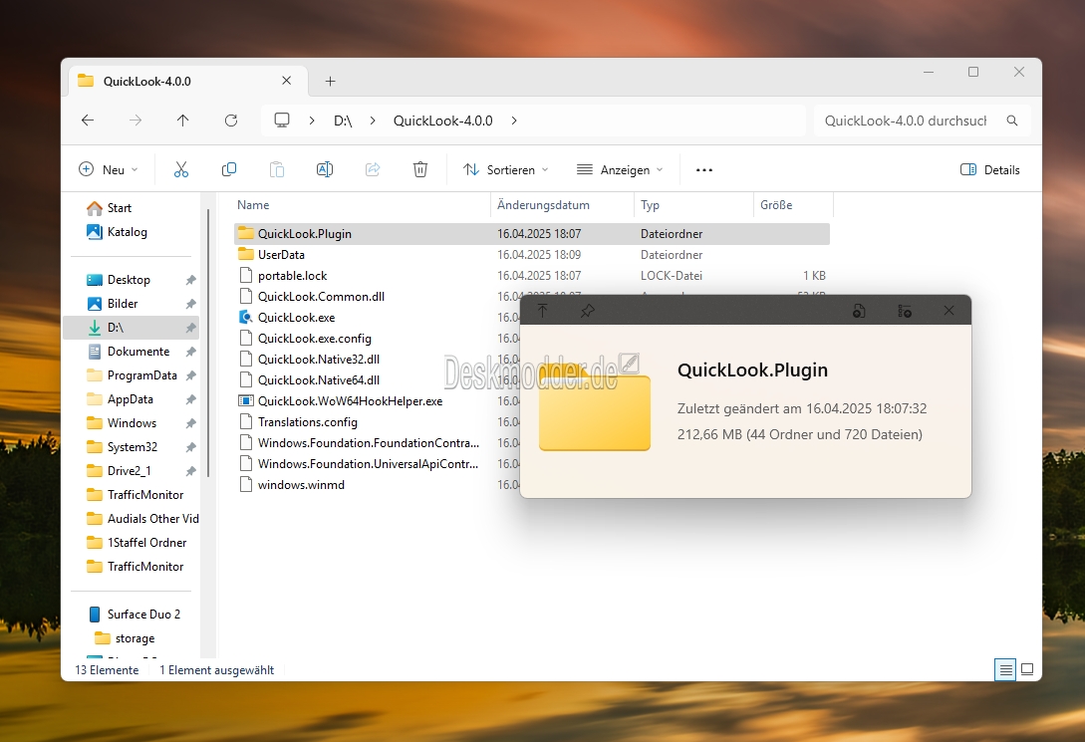
Task: Open the Anzeigen dropdown
Action: point(620,170)
